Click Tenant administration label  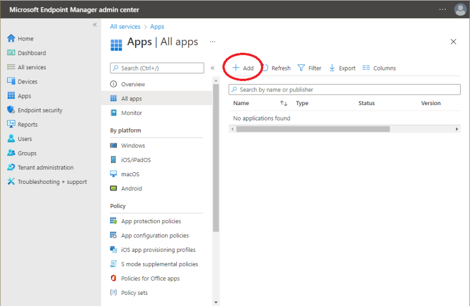[x=46, y=167]
